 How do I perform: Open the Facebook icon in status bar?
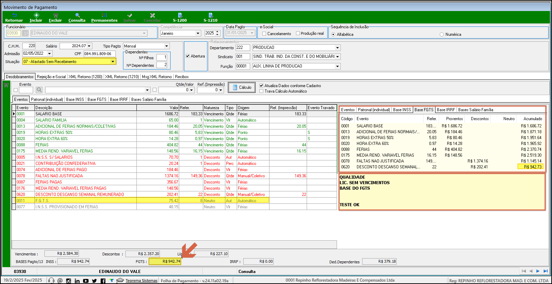103,281
